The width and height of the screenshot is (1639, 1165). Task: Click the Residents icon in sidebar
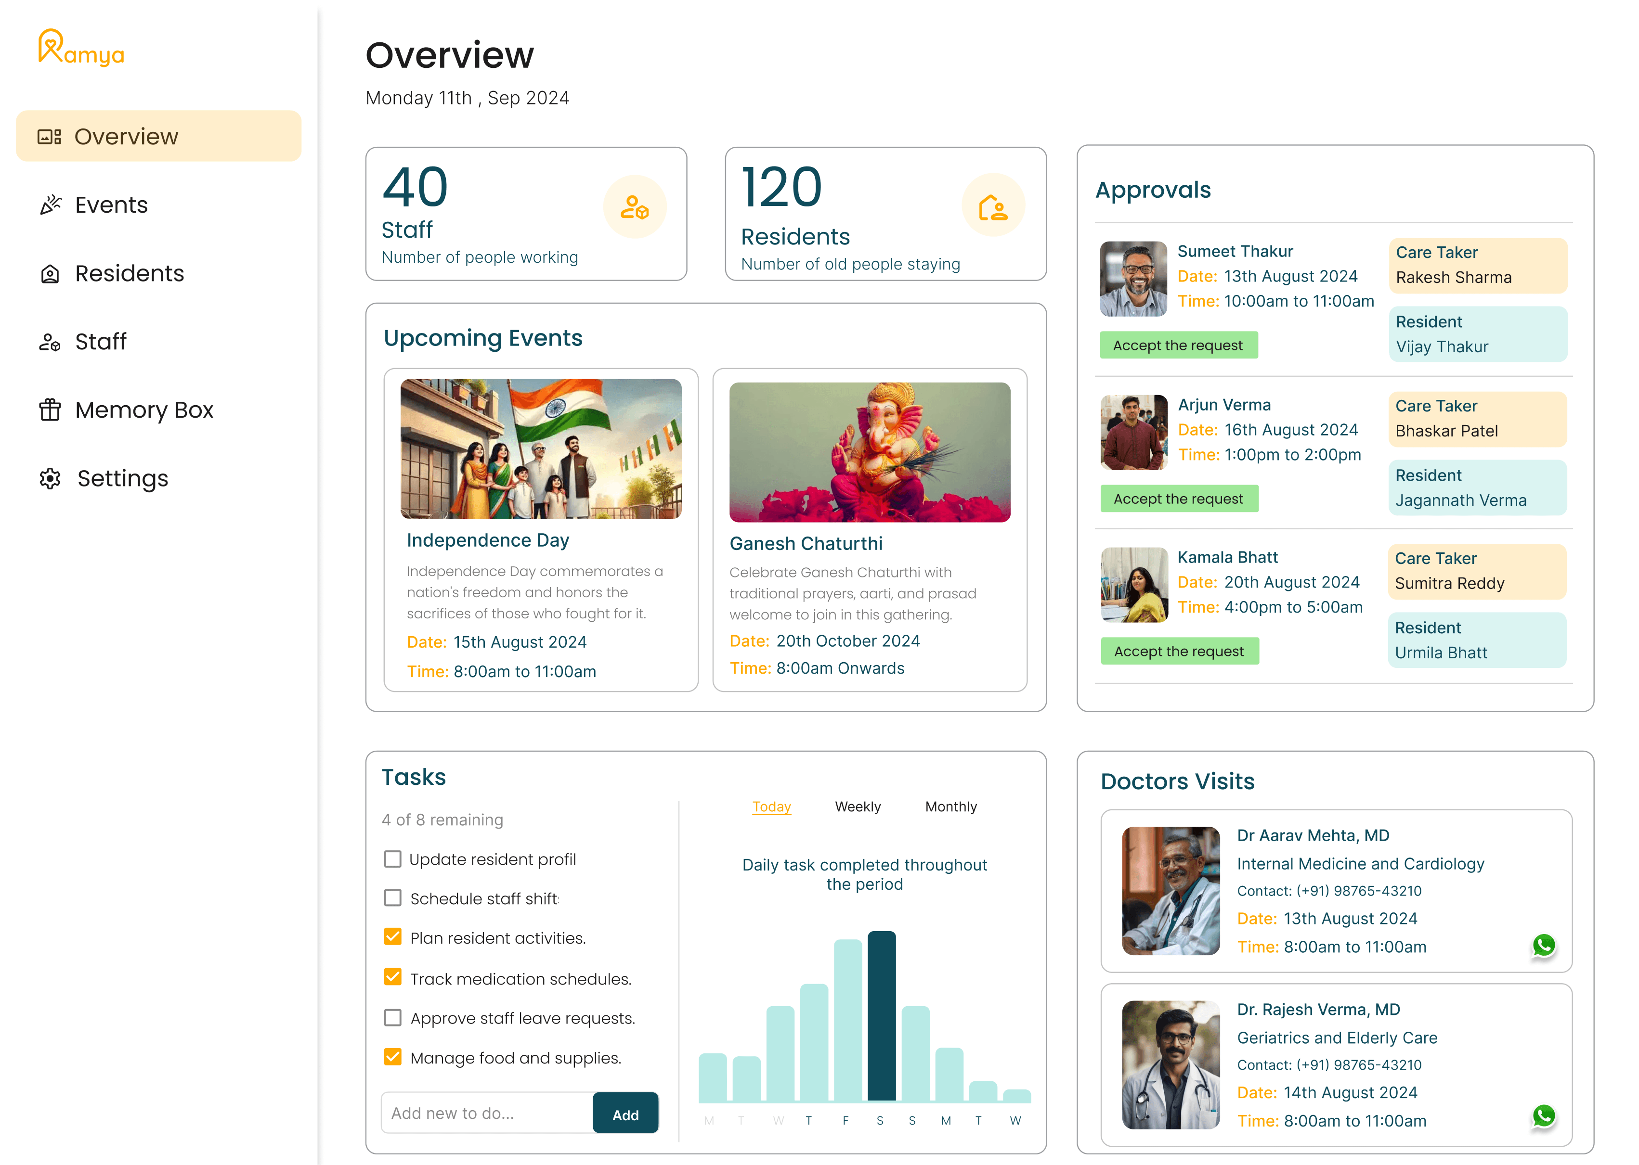pos(50,274)
